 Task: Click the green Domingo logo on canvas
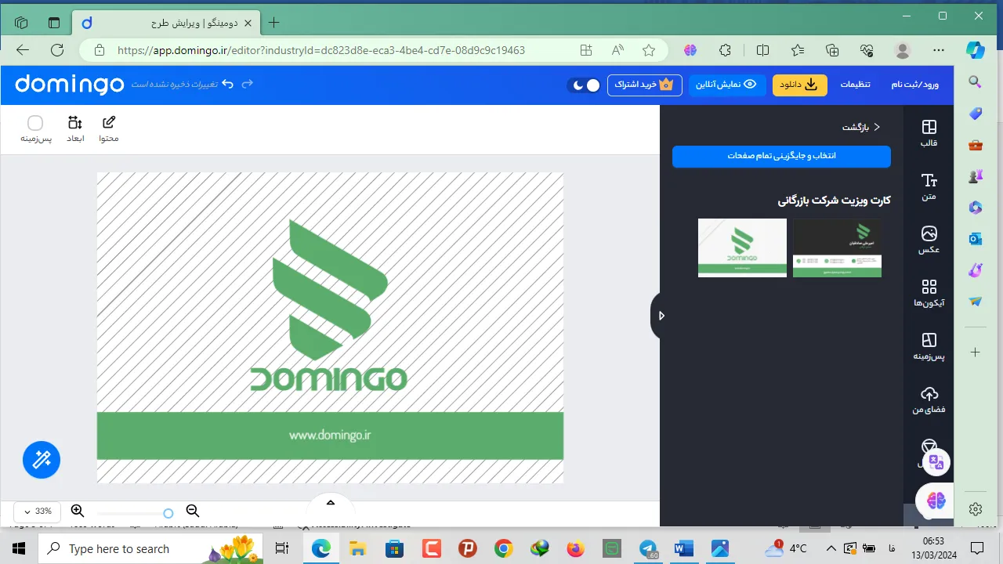[330, 305]
